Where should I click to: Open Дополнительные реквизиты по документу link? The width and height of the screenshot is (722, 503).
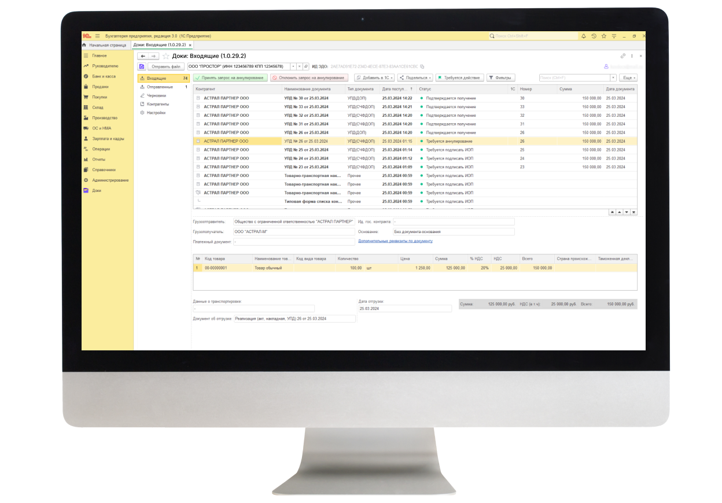(395, 241)
